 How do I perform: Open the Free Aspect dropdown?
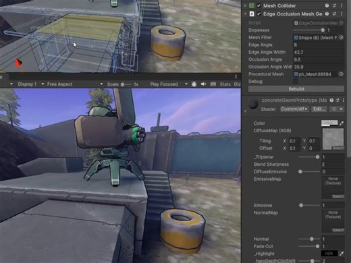tap(75, 84)
